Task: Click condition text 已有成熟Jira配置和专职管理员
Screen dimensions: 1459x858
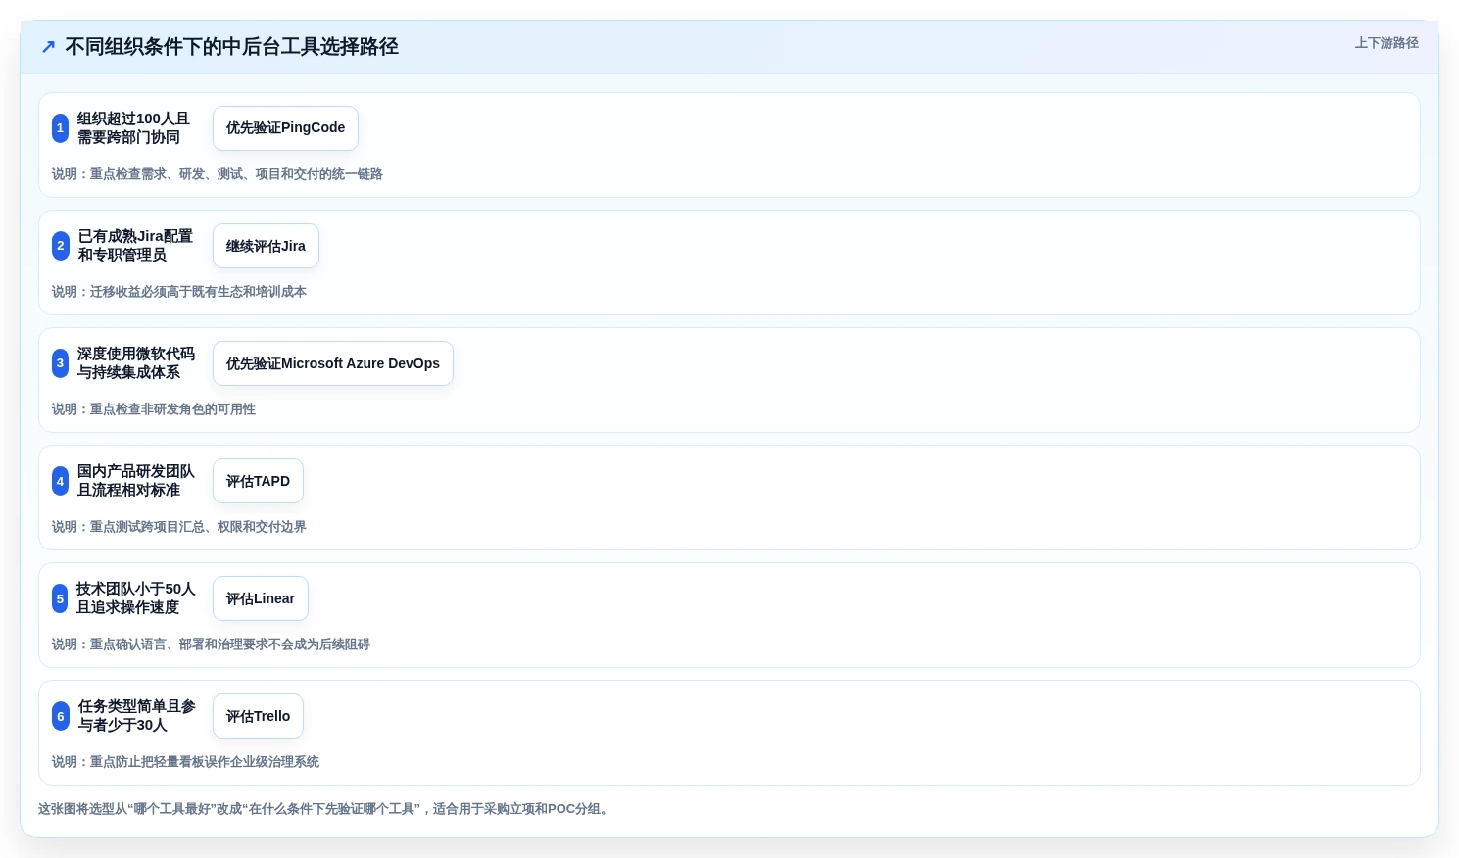Action: (135, 246)
